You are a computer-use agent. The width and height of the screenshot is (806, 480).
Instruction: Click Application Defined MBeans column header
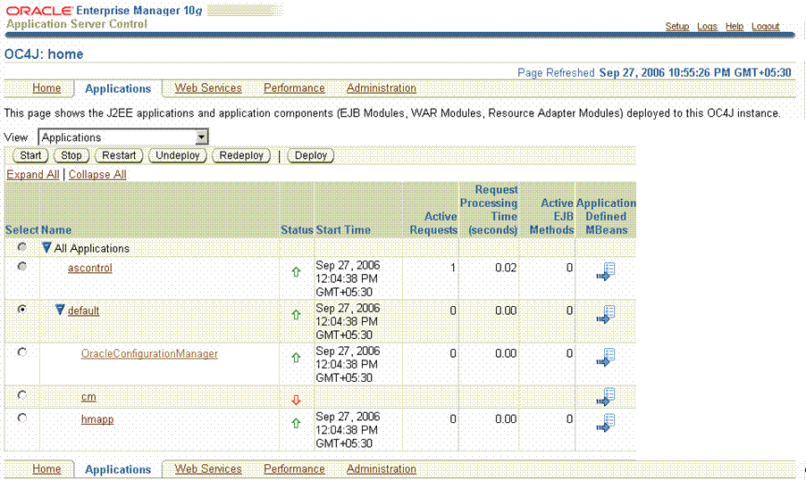[606, 217]
